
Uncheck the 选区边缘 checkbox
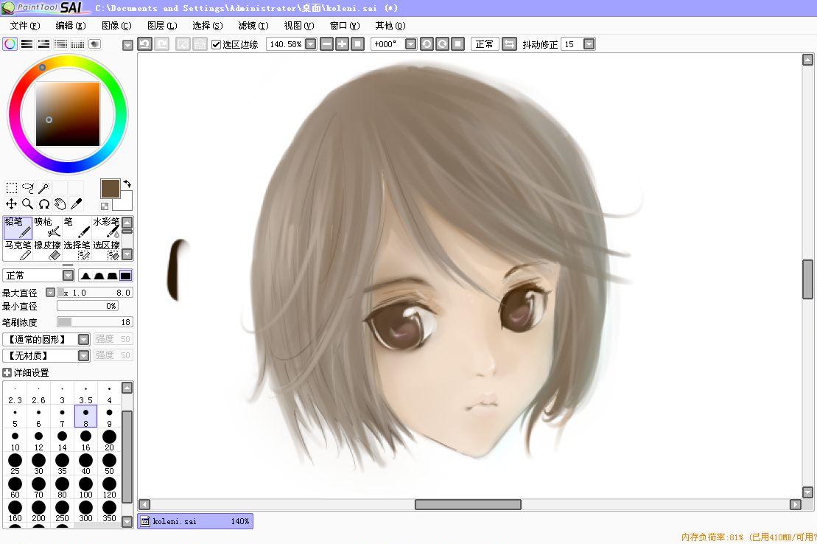(216, 44)
